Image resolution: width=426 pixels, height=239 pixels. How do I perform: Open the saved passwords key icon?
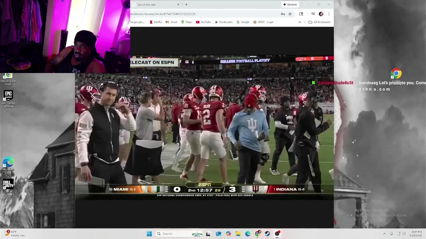click(283, 14)
